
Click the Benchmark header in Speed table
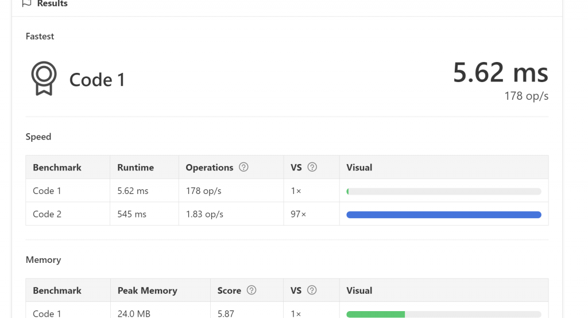point(57,168)
